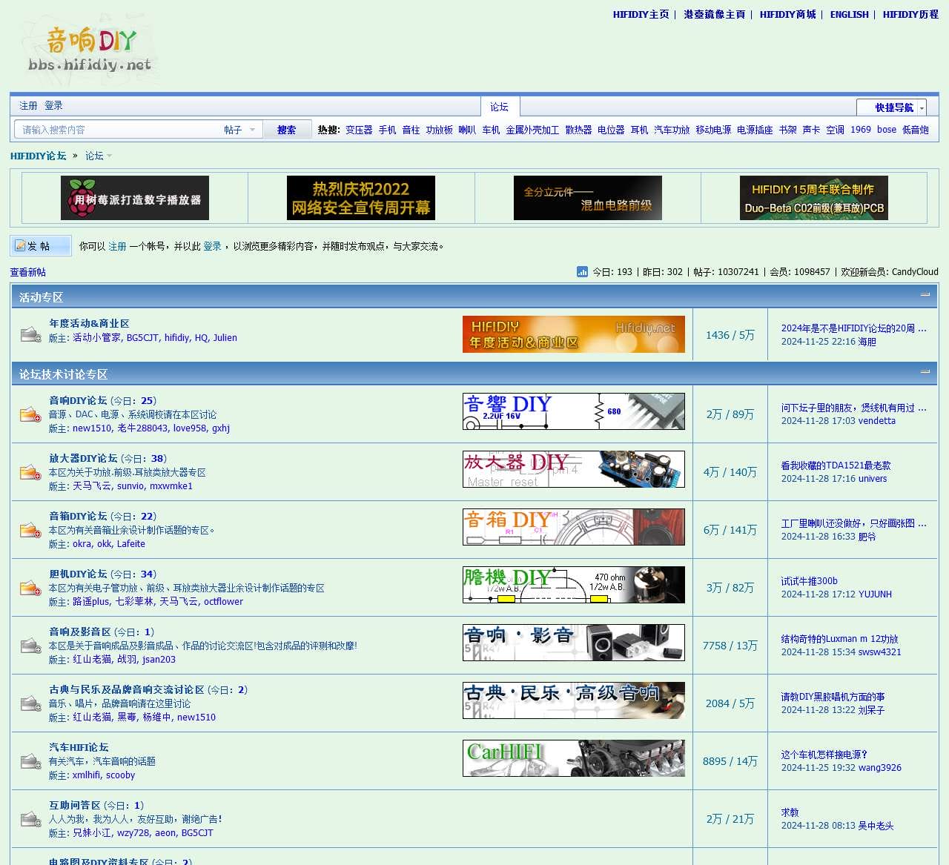Open the 汽车HIFI论坛 forum title
The height and width of the screenshot is (865, 949).
pyautogui.click(x=79, y=747)
